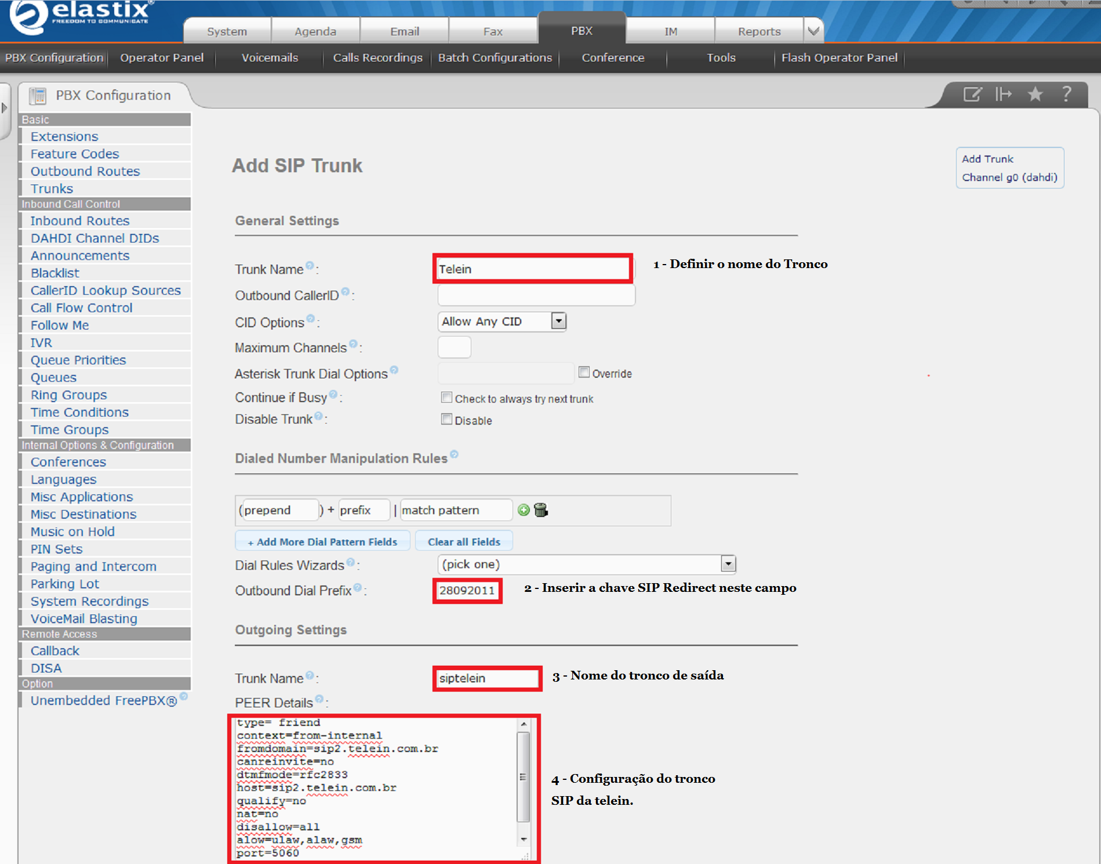Click help tooltip icon beside Outbound CallerID
Screen dimensions: 1101x864
[x=346, y=292]
